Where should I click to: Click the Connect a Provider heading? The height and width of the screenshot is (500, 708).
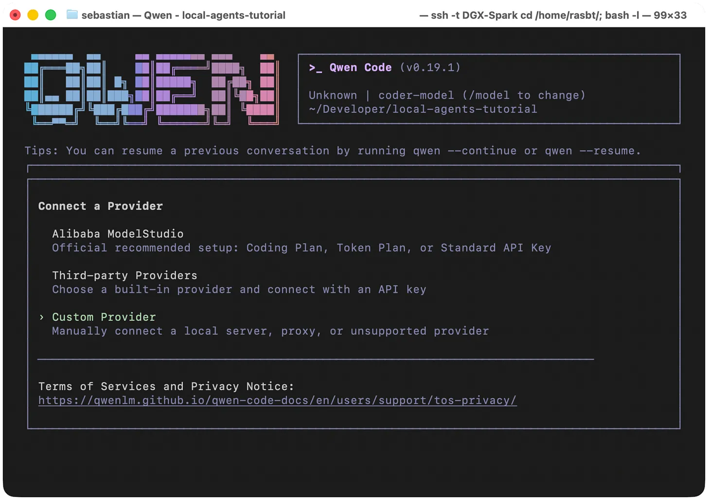pyautogui.click(x=101, y=206)
